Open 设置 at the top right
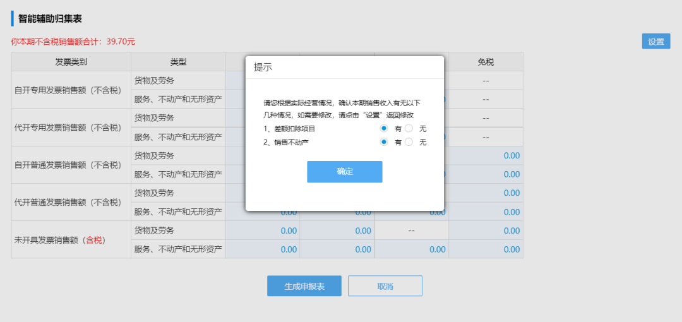682x322 pixels. pos(655,42)
